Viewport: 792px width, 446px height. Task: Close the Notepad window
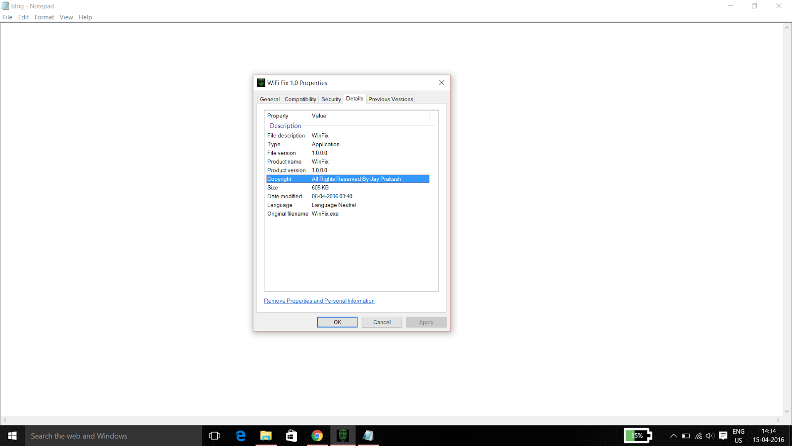(779, 6)
